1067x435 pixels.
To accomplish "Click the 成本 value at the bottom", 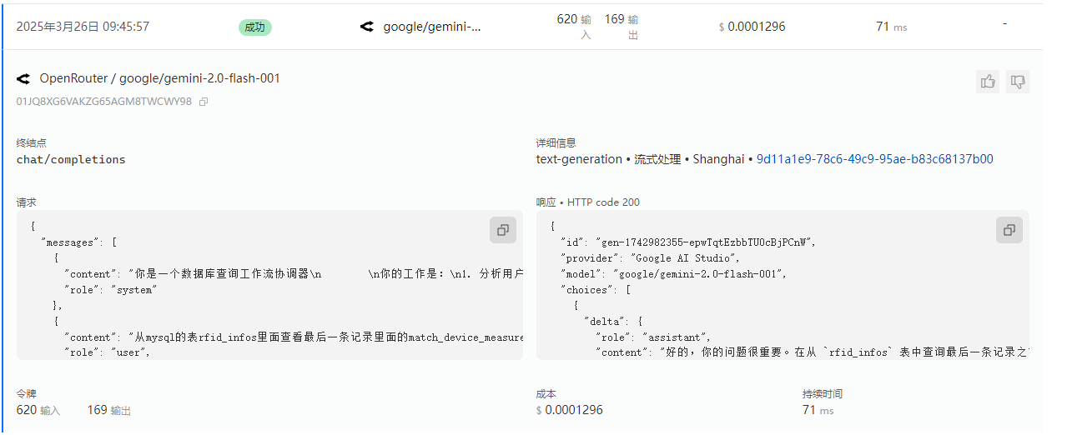I will [x=569, y=410].
